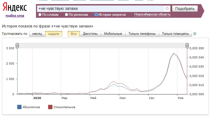Click the '0,000 050' right axis value
This screenshot has width=211, height=116.
(197, 48)
